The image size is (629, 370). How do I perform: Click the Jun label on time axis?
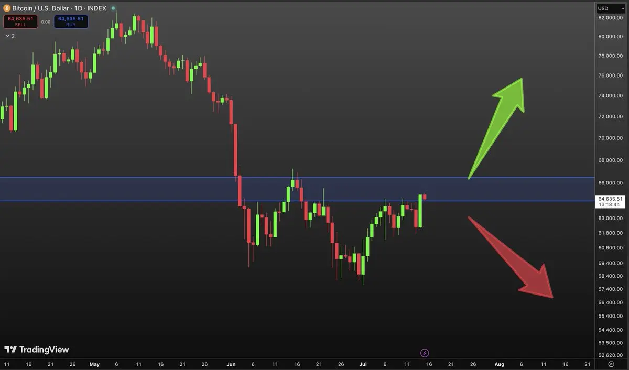tap(231, 364)
